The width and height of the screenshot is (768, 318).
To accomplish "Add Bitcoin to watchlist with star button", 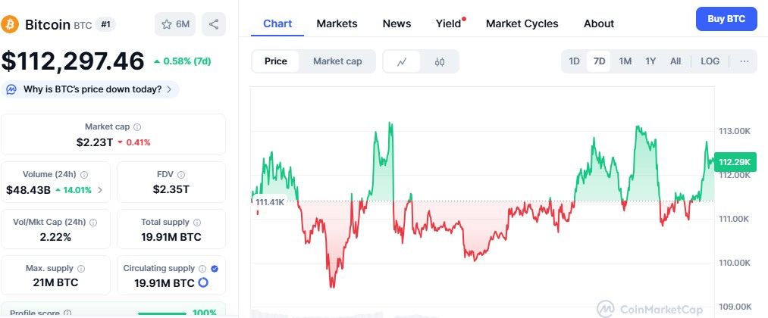I will (175, 24).
